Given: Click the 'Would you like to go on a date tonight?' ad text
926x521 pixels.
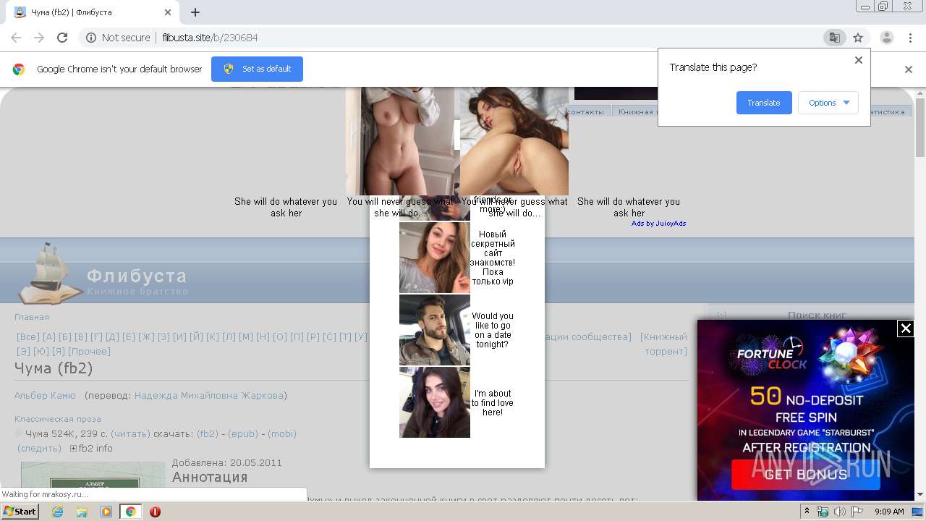Looking at the screenshot, I should point(492,330).
